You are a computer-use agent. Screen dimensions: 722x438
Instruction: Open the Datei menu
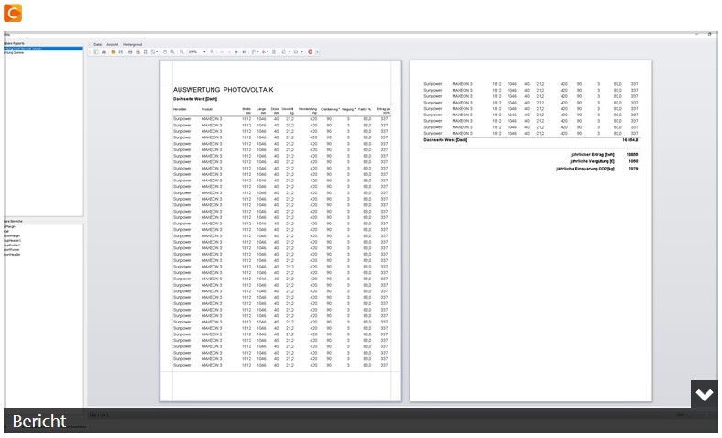point(98,44)
